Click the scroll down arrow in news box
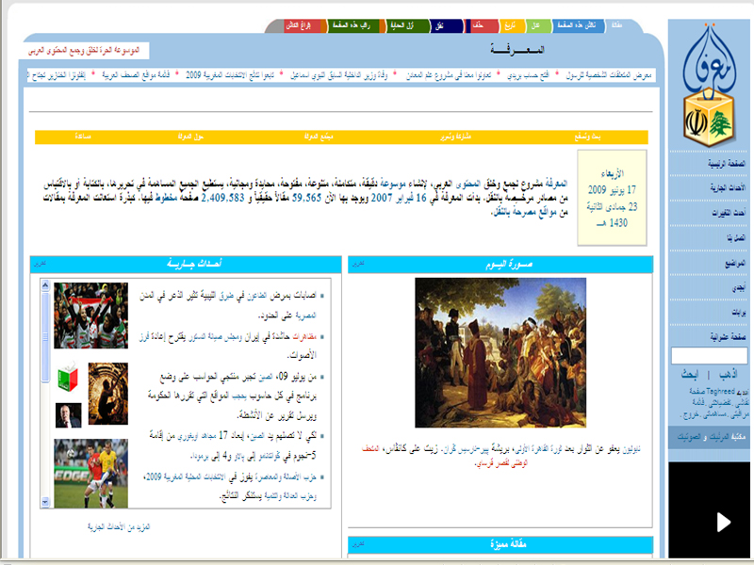This screenshot has height=565, width=754. [45, 502]
